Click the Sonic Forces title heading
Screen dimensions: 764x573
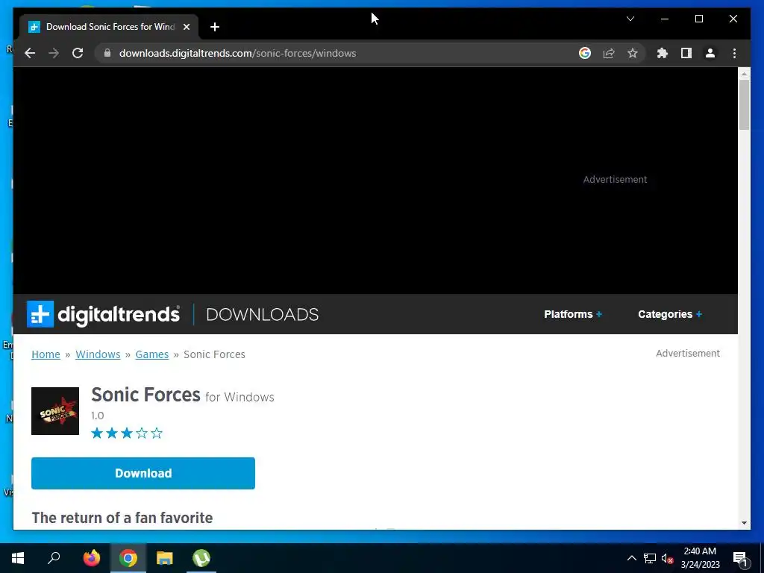[145, 395]
